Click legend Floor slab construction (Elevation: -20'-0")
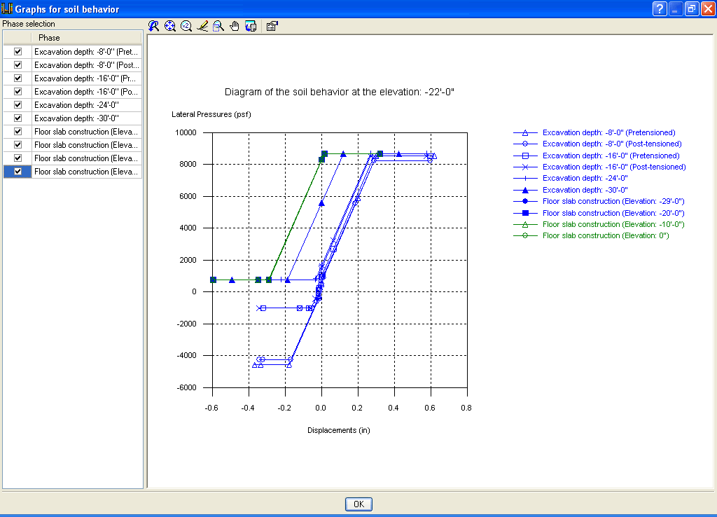 [613, 213]
